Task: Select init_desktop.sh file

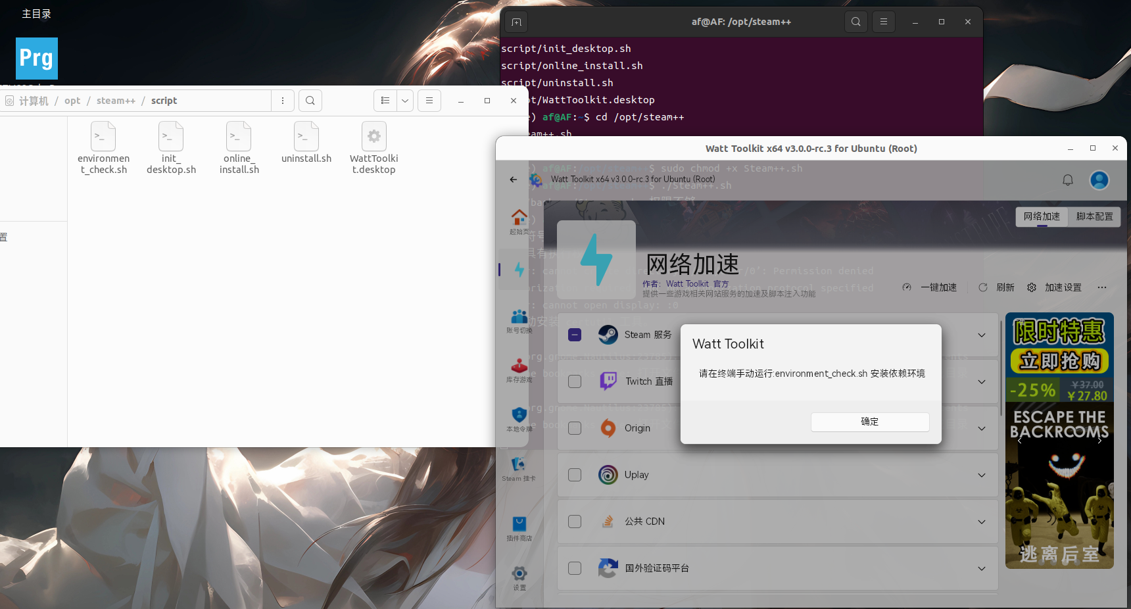Action: click(171, 149)
